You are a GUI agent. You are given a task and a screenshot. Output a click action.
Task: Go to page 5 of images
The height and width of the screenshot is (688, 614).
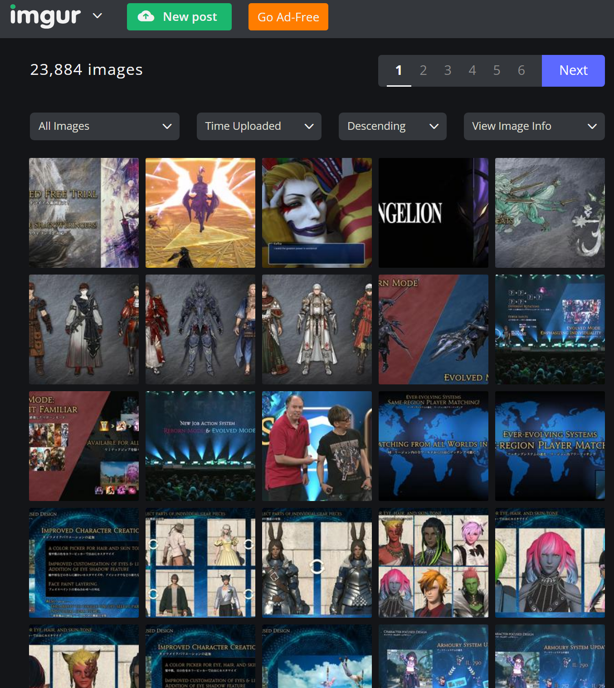[497, 70]
